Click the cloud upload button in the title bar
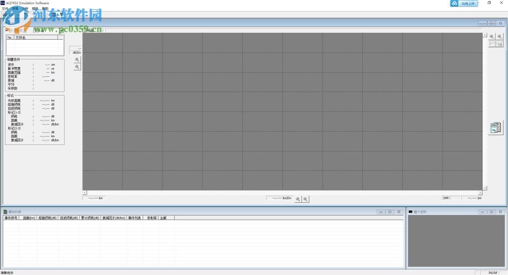 [464, 3]
